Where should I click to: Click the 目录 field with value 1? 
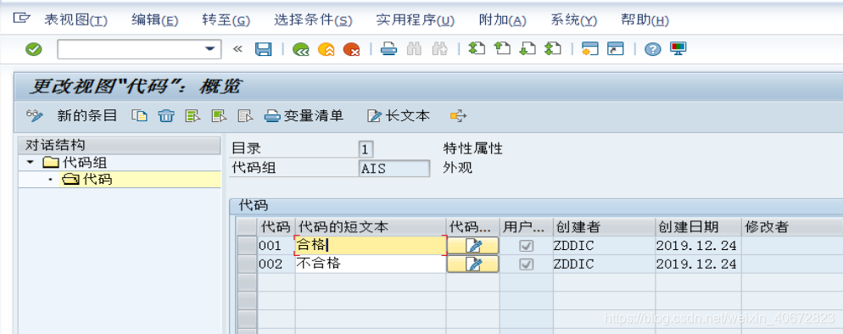pos(366,148)
